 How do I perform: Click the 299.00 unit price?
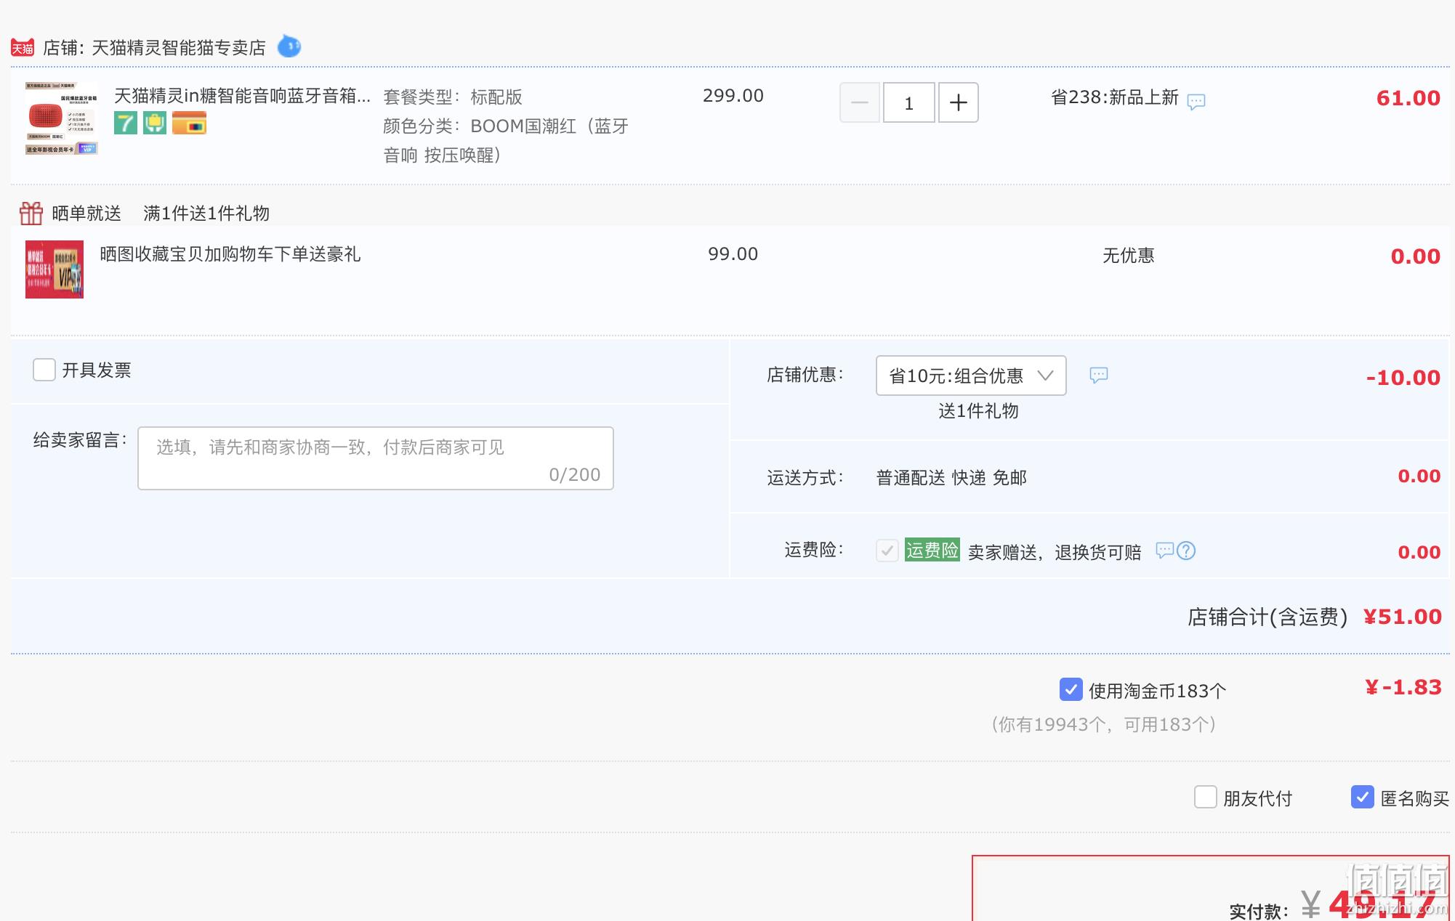(733, 96)
